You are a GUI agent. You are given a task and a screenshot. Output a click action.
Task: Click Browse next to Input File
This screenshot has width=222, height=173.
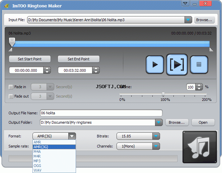point(204,20)
